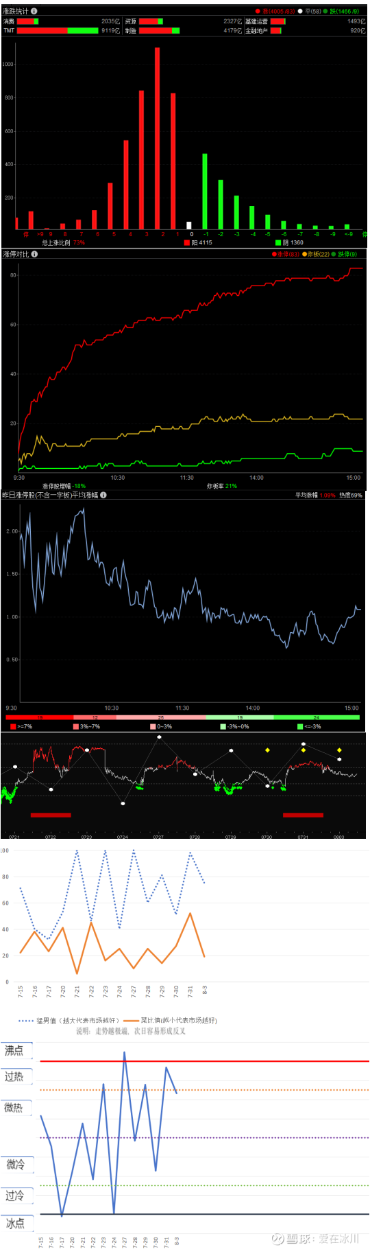Open the info icon next to 涨停对比
This screenshot has width=370, height=1250.
point(35,254)
